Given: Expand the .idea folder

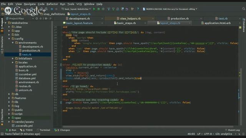Looking at the screenshot, I should click(x=9, y=27).
